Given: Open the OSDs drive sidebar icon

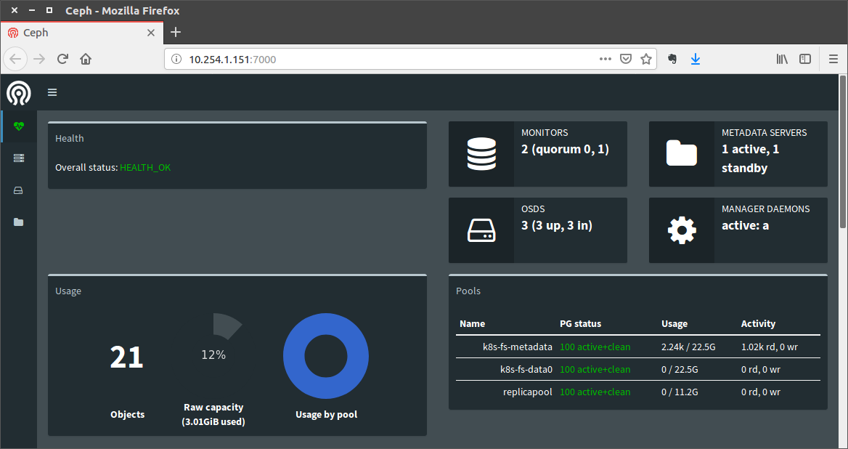Looking at the screenshot, I should coord(19,190).
